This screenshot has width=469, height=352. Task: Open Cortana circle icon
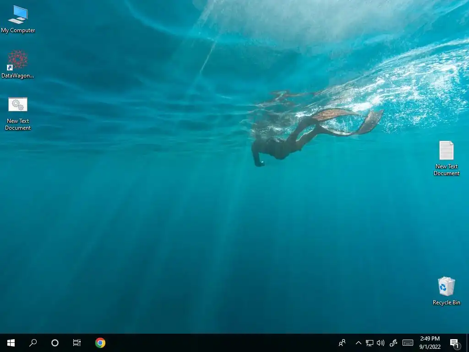[55, 343]
